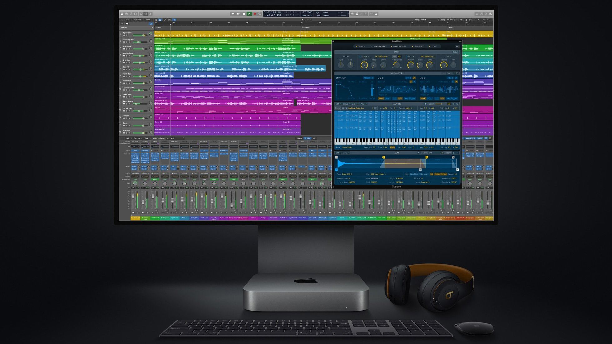
Task: Click the green Play transport button
Action: 249,14
